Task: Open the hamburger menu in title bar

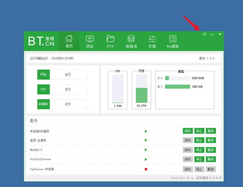Action: pyautogui.click(x=204, y=34)
